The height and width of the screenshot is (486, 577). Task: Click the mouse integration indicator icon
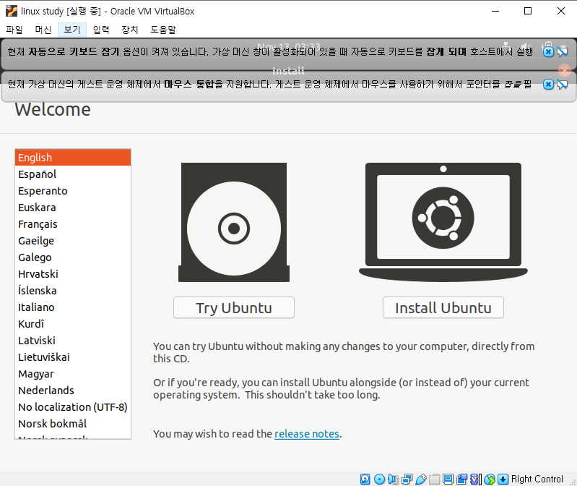pos(490,479)
